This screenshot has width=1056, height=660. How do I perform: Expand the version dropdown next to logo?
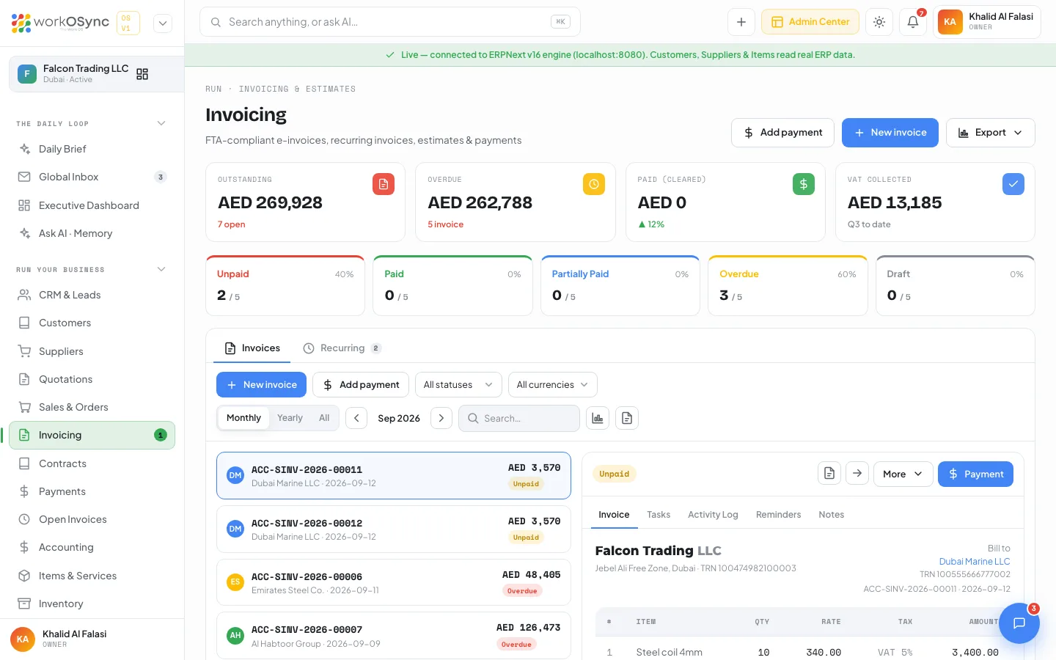tap(163, 23)
